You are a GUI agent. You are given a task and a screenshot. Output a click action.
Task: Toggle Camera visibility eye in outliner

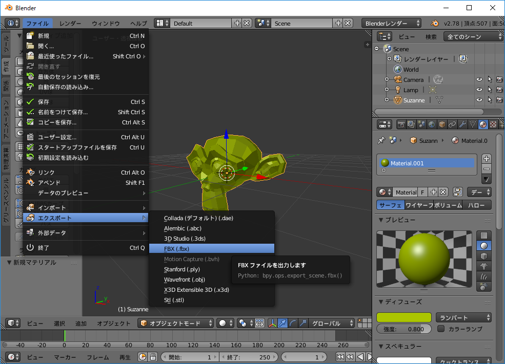pyautogui.click(x=479, y=79)
